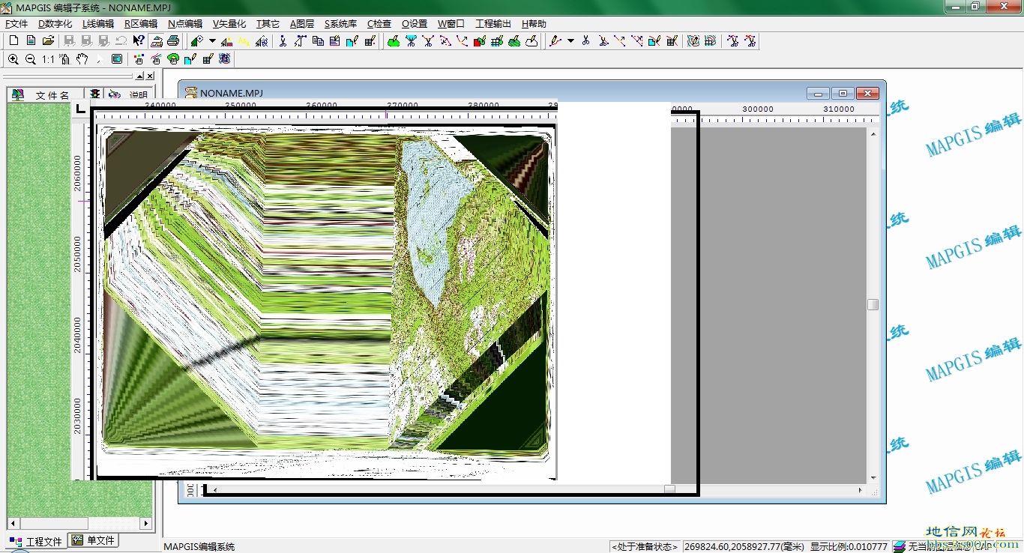Click the cyan region cut scissors icon
This screenshot has width=1024, height=553.
pos(411,40)
